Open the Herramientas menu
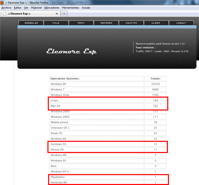199x185 pixels. [70, 8]
